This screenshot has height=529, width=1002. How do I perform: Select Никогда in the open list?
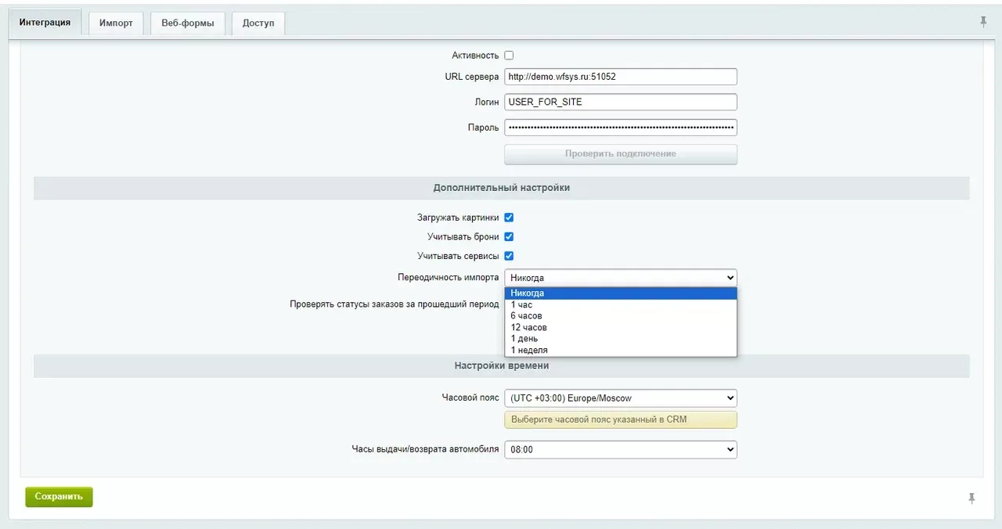(x=621, y=293)
